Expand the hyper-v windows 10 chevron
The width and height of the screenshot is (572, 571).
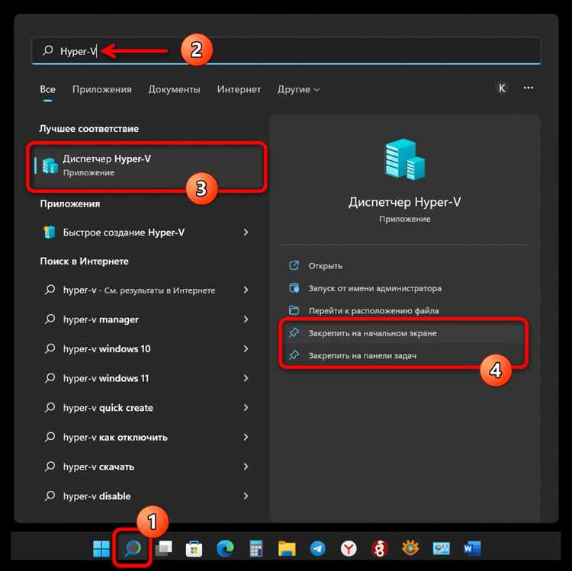(246, 348)
